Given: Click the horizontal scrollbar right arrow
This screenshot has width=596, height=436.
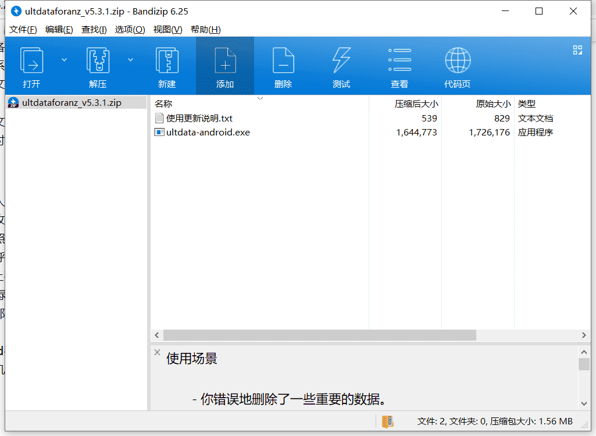Looking at the screenshot, I should [584, 335].
